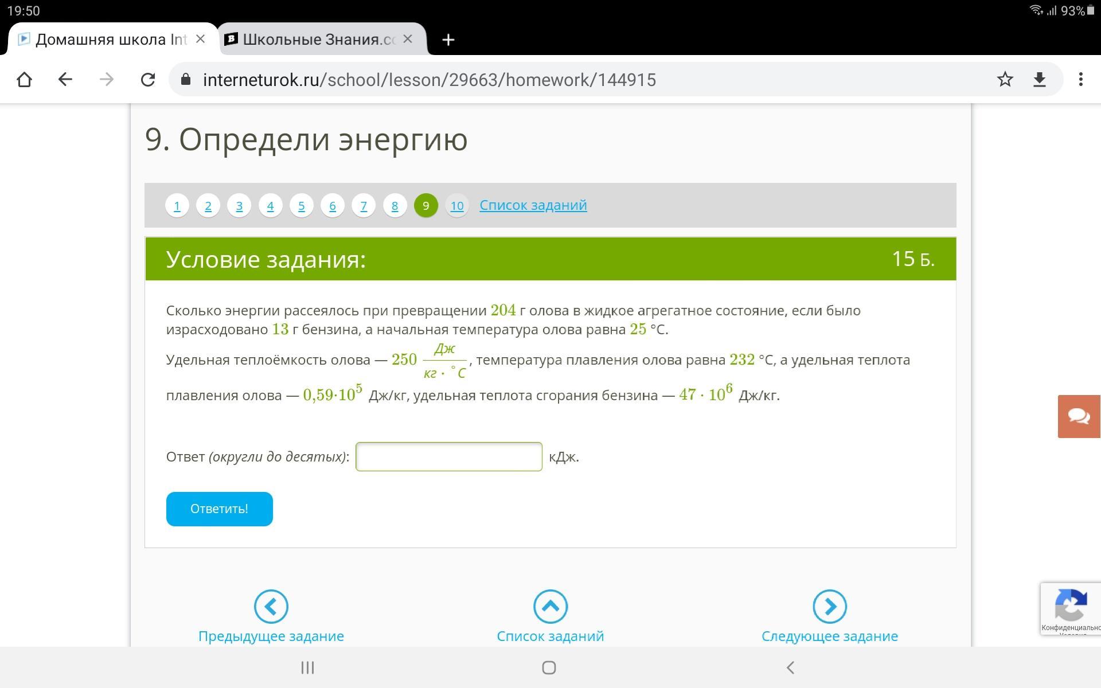Tap the Android recent apps button
Screen dimensions: 1101x688
click(x=307, y=667)
